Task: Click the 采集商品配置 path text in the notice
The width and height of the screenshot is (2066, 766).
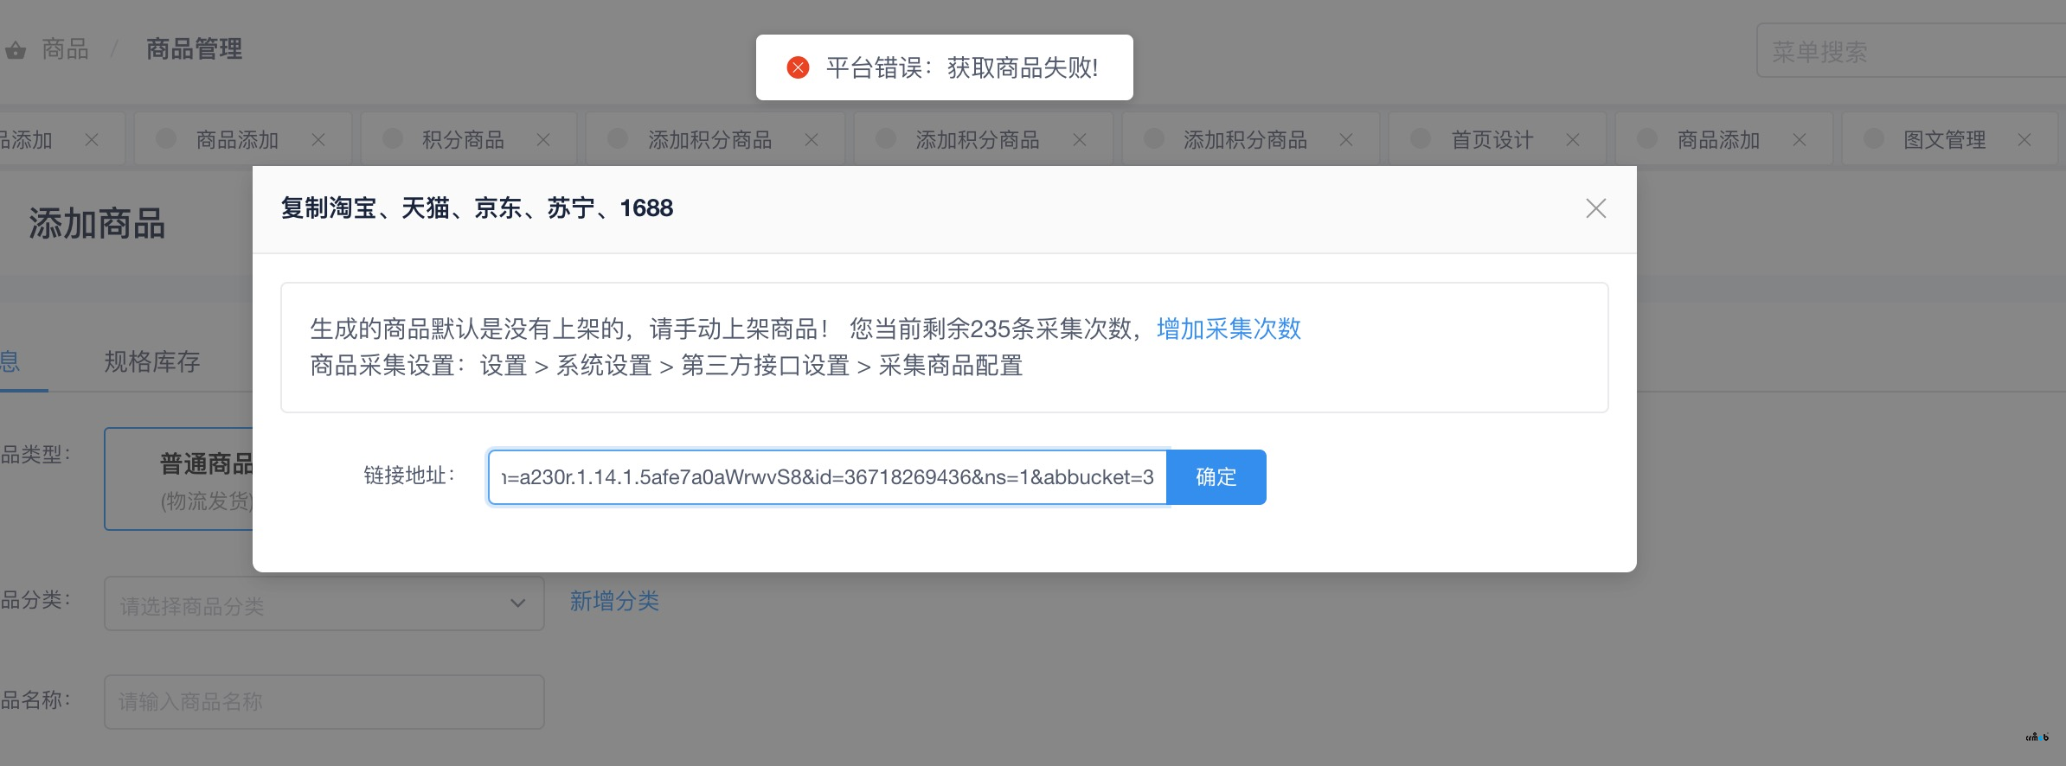Action: pyautogui.click(x=951, y=366)
